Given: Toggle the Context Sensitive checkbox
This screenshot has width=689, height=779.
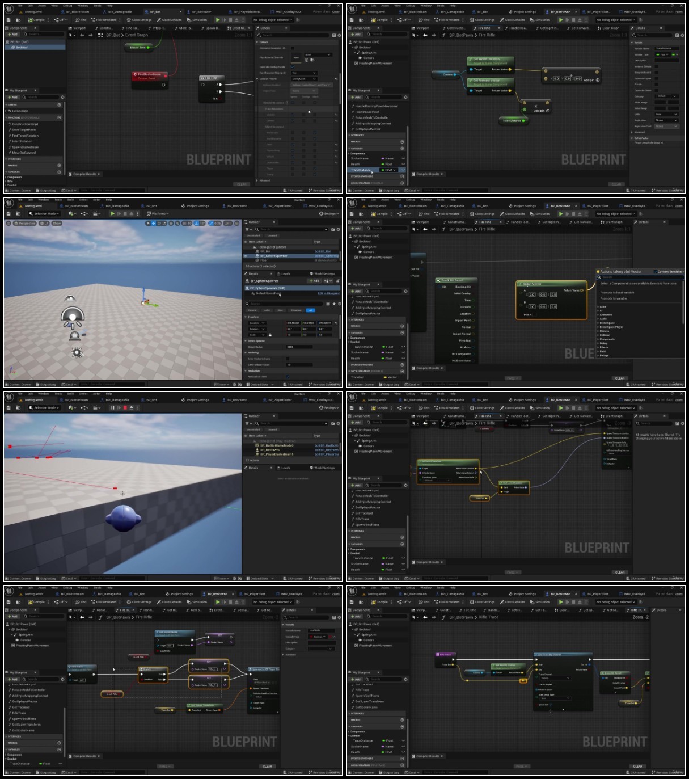Looking at the screenshot, I should pyautogui.click(x=655, y=271).
